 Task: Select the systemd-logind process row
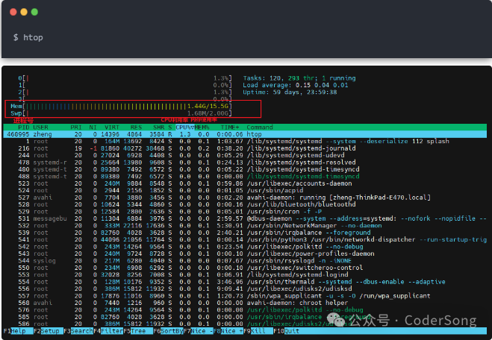(x=245, y=275)
